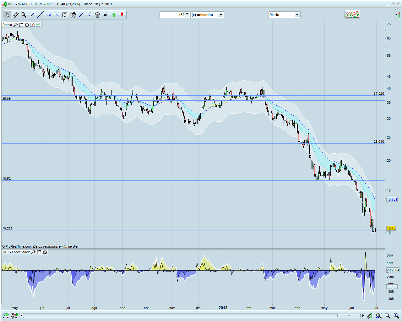Open the hammer and wrench tools icon

pyautogui.click(x=73, y=15)
